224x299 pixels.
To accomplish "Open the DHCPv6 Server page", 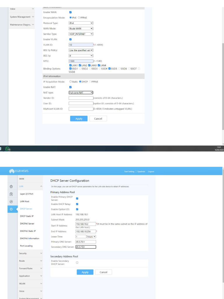I will point(27,223).
